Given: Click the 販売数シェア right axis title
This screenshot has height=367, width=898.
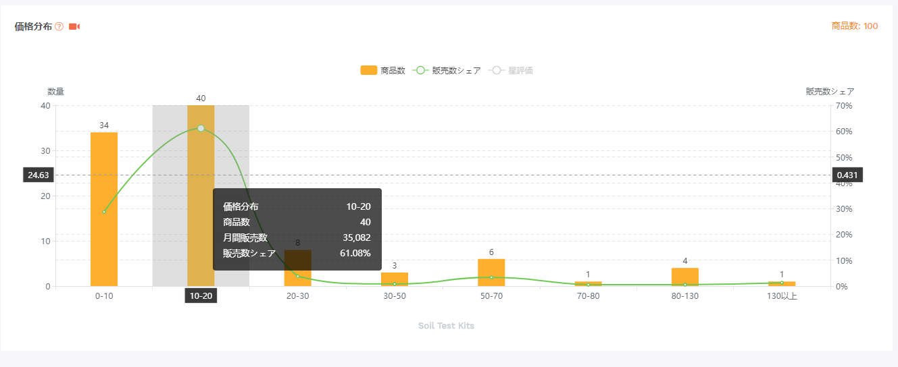Looking at the screenshot, I should click(x=830, y=92).
